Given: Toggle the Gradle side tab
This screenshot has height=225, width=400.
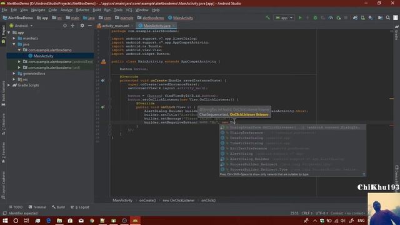Looking at the screenshot, I should (x=397, y=32).
